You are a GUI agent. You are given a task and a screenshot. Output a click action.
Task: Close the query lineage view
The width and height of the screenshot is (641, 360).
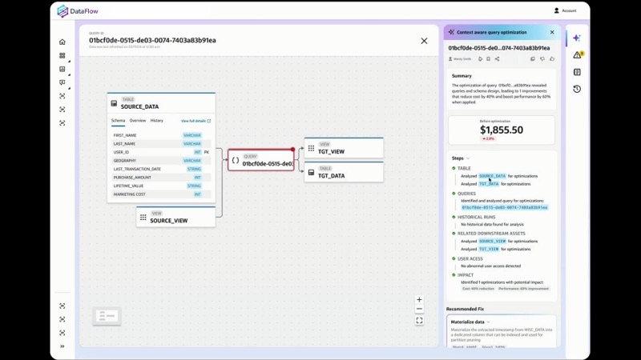point(424,41)
